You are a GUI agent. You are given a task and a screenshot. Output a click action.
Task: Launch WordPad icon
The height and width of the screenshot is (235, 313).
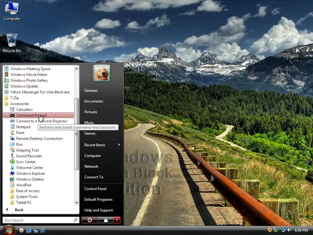pyautogui.click(x=12, y=185)
